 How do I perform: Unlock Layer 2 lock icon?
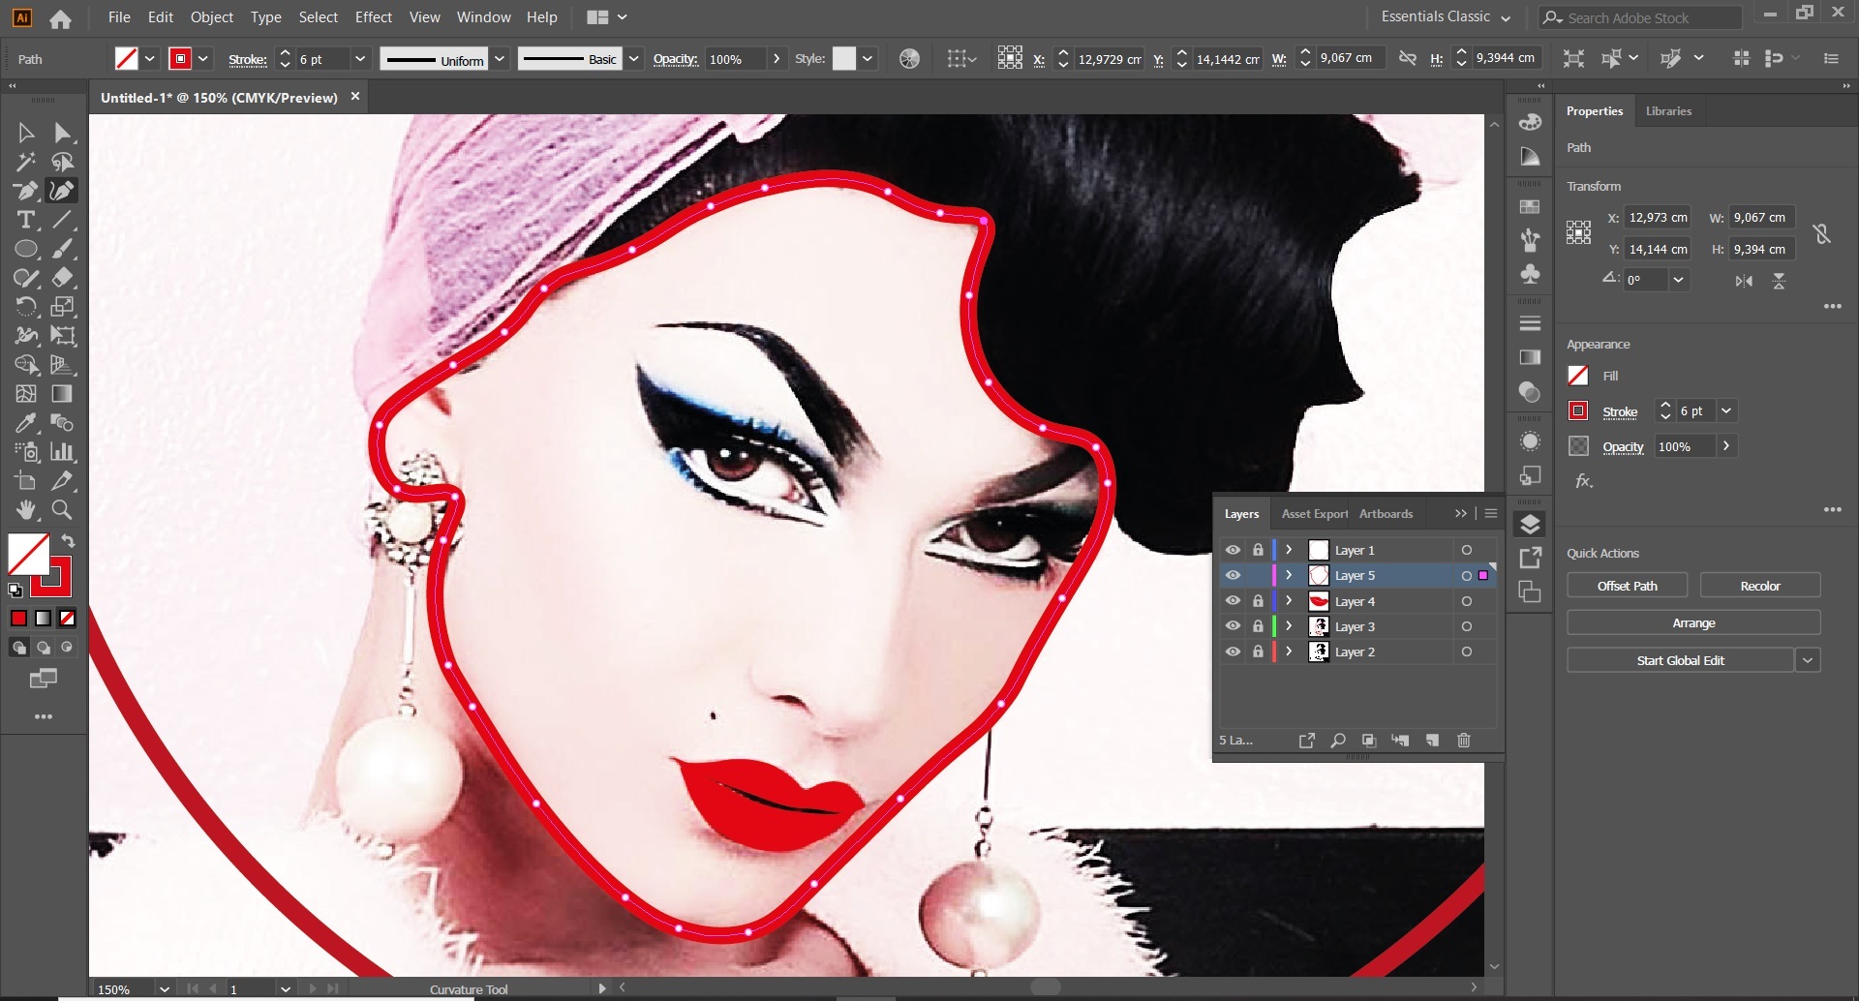1258,652
